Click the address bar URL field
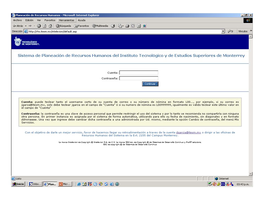 [124, 31]
